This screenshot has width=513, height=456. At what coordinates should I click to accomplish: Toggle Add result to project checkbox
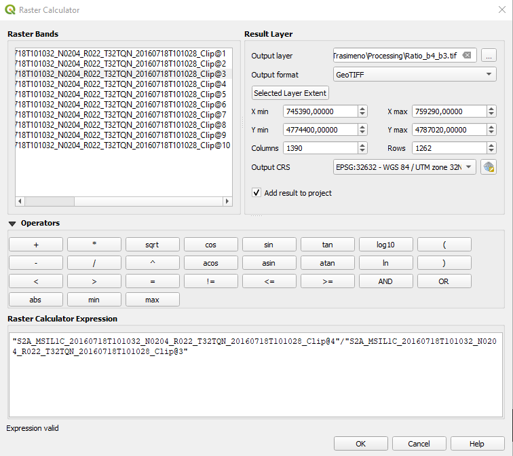(x=256, y=192)
